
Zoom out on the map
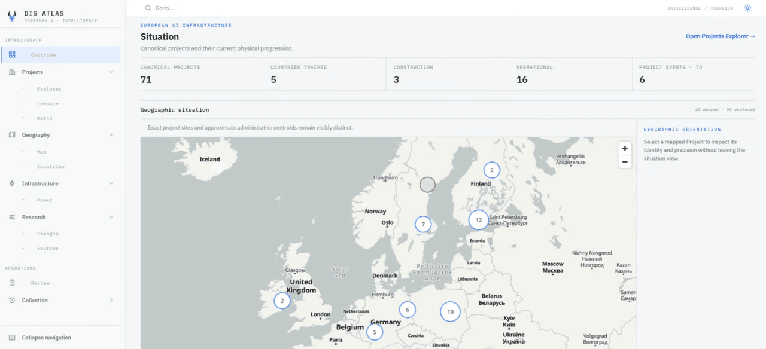[x=625, y=161]
